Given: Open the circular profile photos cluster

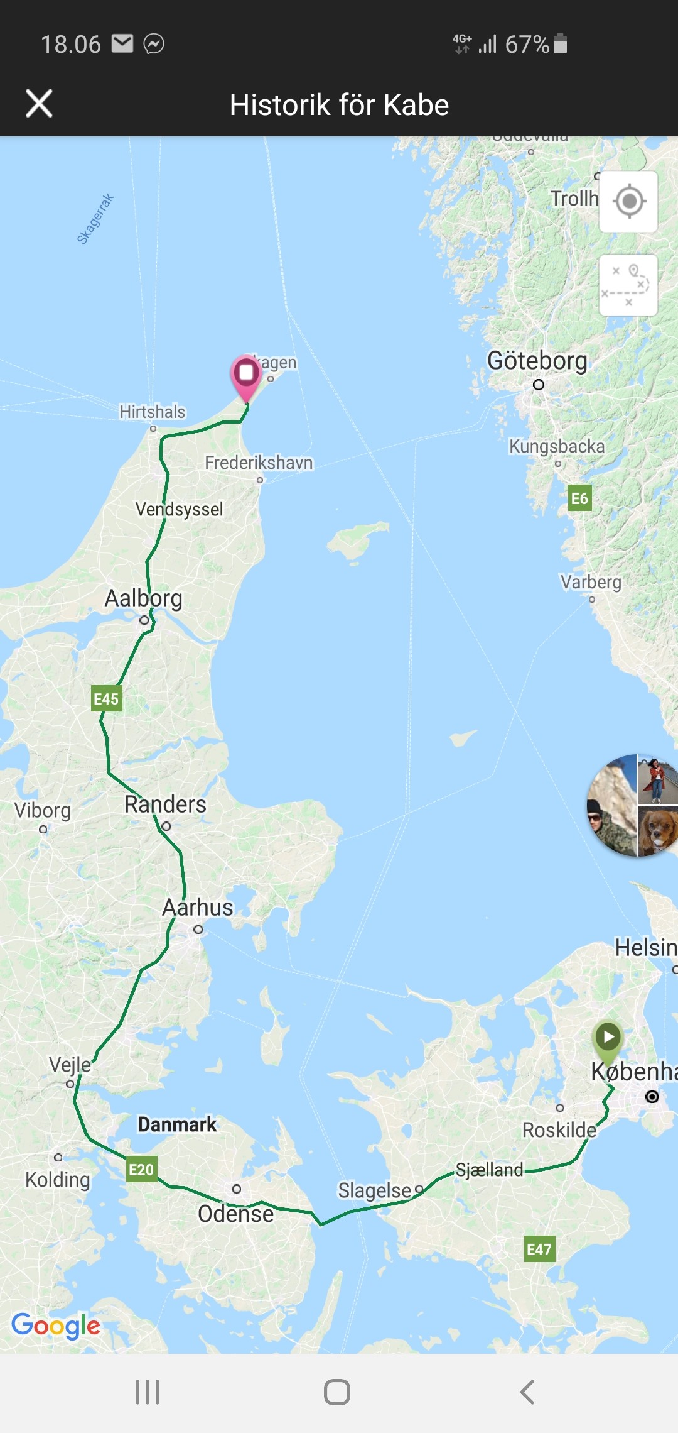Looking at the screenshot, I should (x=632, y=805).
